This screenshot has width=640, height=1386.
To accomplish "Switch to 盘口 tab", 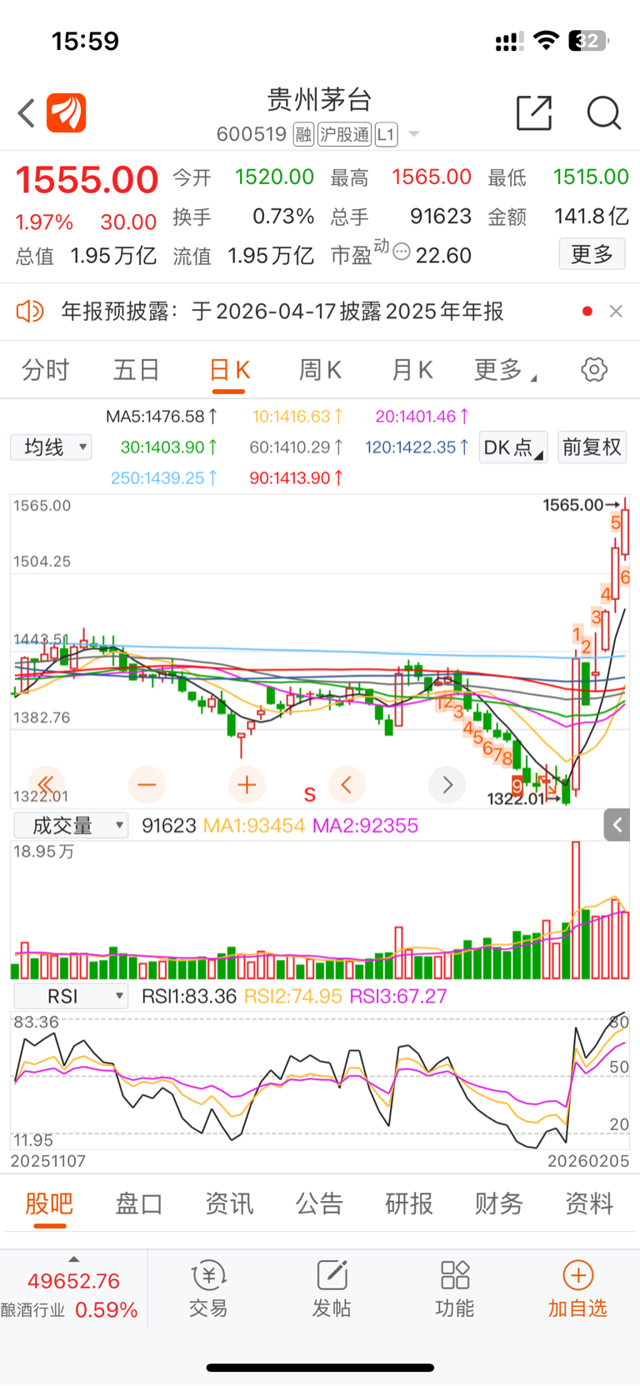I will [x=139, y=1203].
